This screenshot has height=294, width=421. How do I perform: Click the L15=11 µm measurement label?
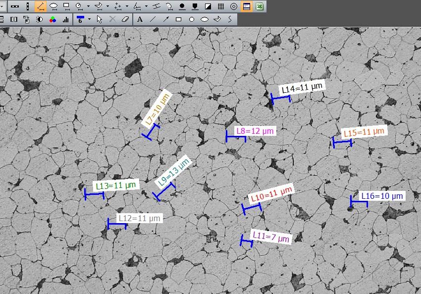[x=364, y=132]
